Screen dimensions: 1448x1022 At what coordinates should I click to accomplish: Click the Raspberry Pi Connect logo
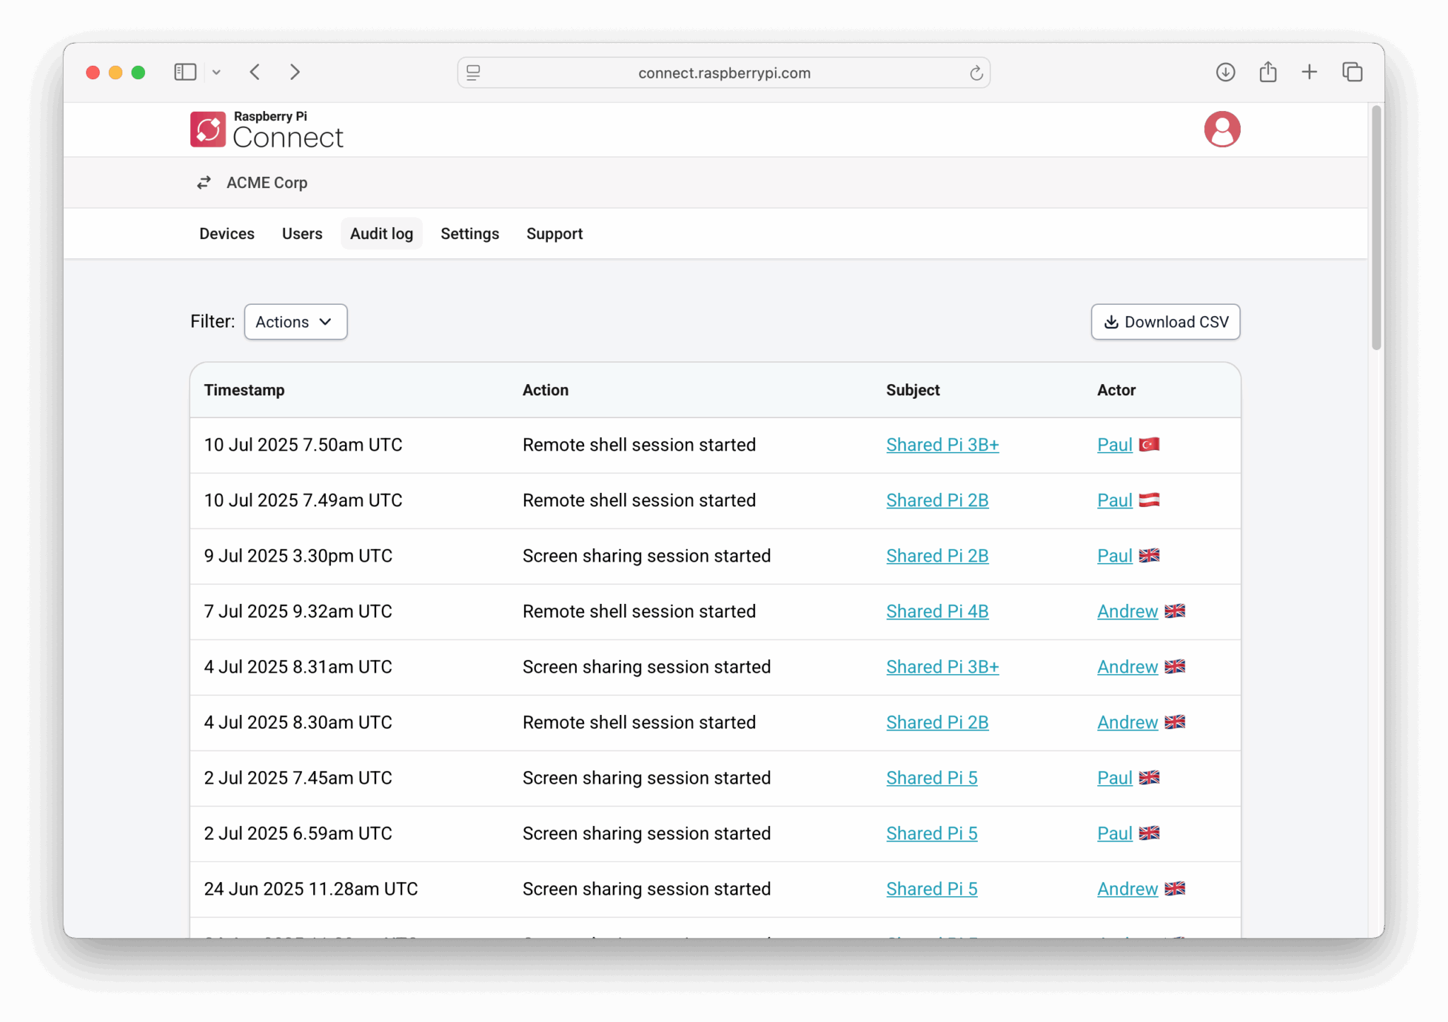(x=266, y=129)
